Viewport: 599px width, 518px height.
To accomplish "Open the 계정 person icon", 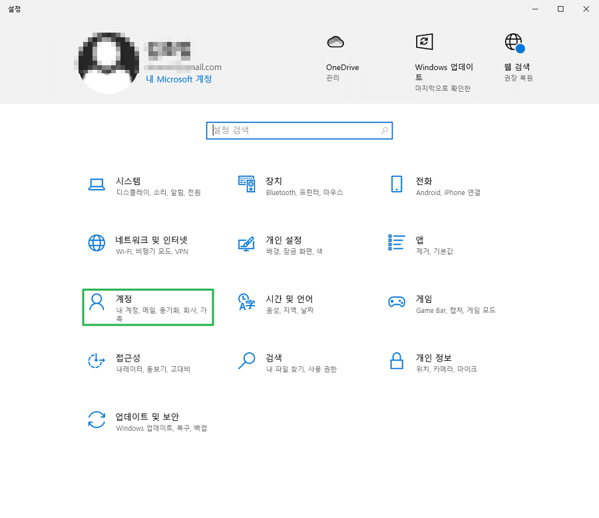I will click(x=97, y=302).
